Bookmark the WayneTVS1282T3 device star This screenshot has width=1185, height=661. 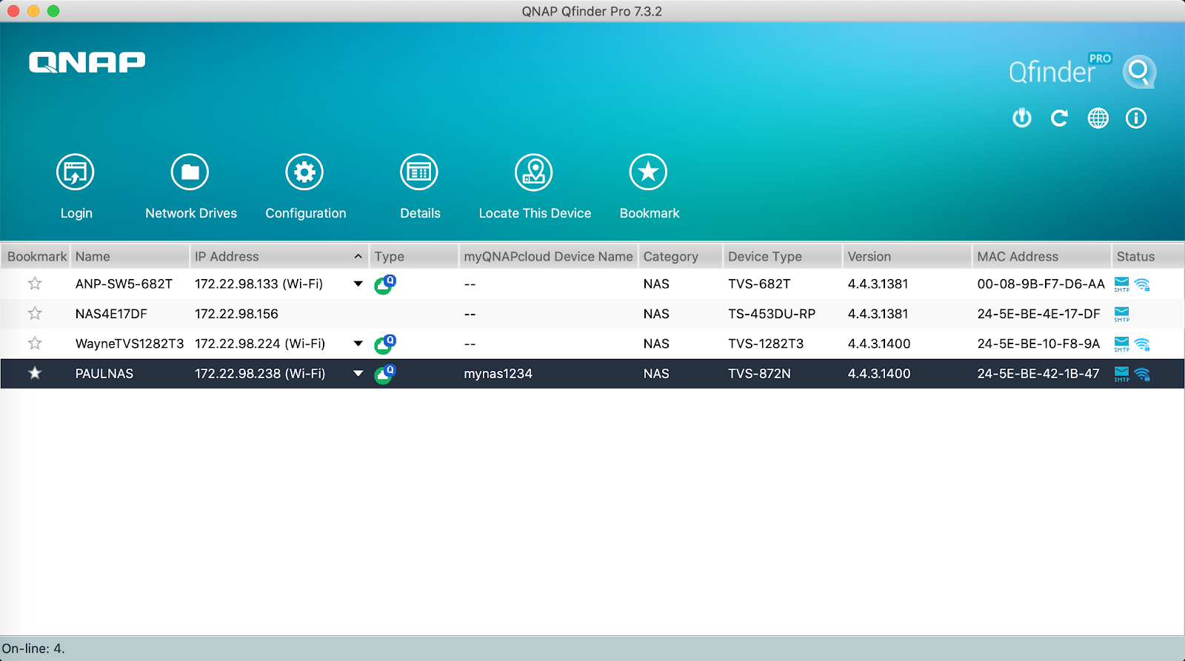pos(35,343)
